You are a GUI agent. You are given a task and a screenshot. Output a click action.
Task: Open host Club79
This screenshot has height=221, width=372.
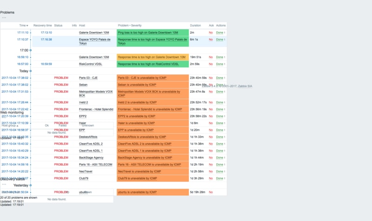tap(84, 178)
